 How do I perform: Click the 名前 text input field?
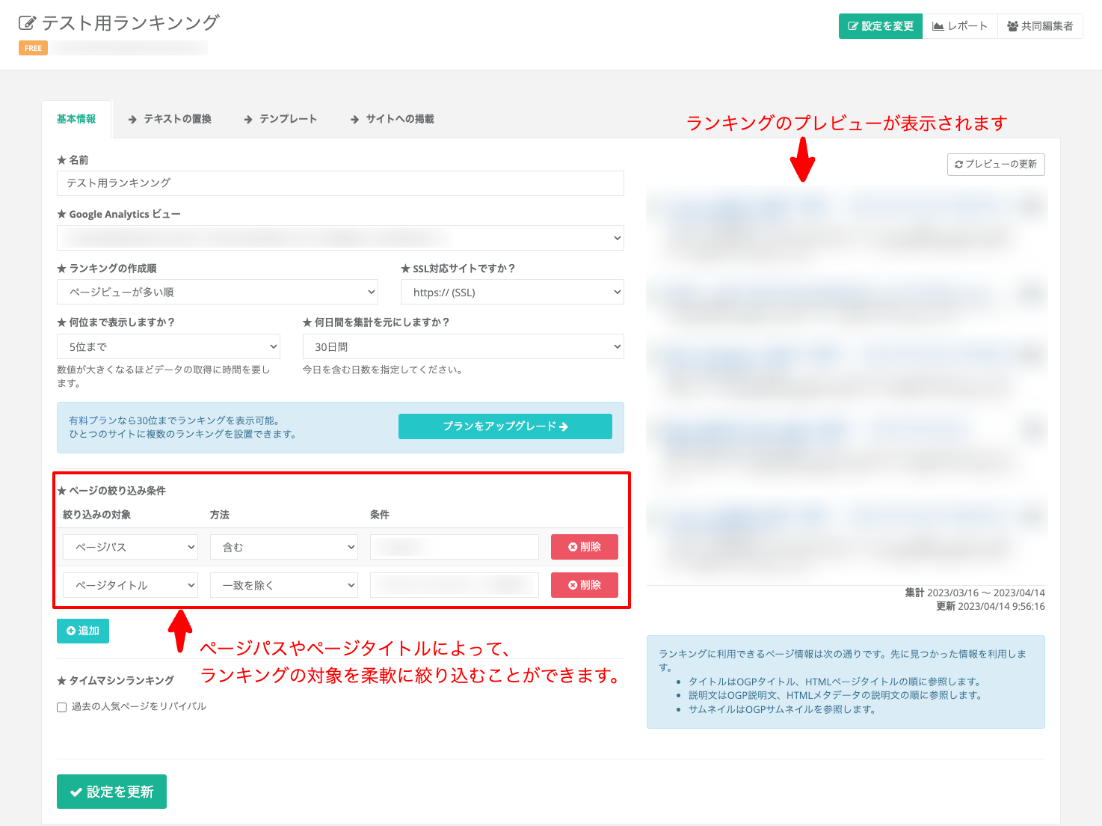(340, 183)
